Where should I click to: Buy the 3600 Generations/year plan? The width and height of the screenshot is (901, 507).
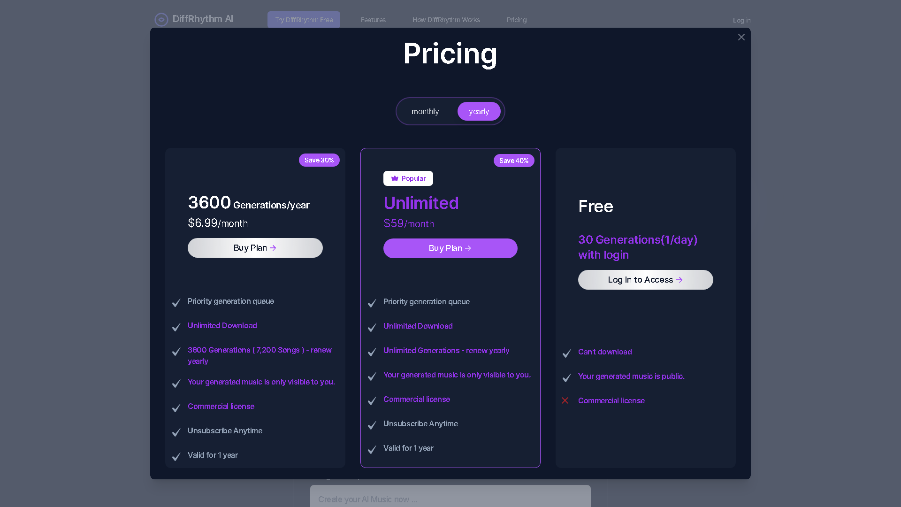(255, 248)
